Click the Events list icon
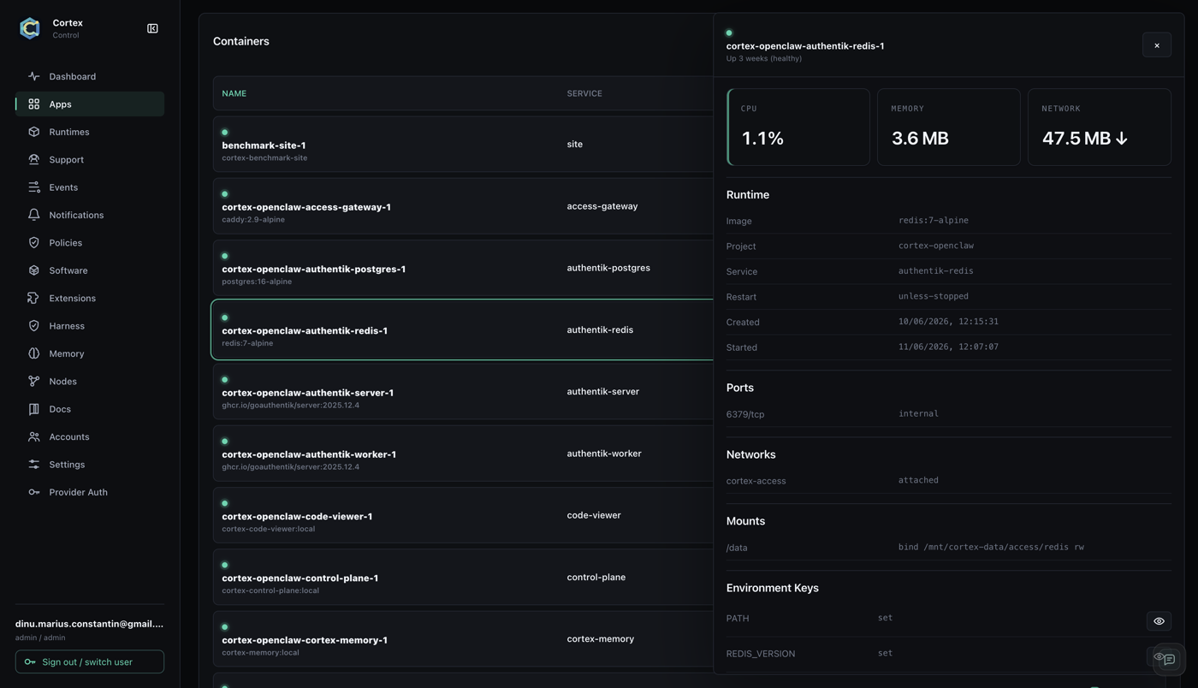1198x688 pixels. (x=34, y=187)
